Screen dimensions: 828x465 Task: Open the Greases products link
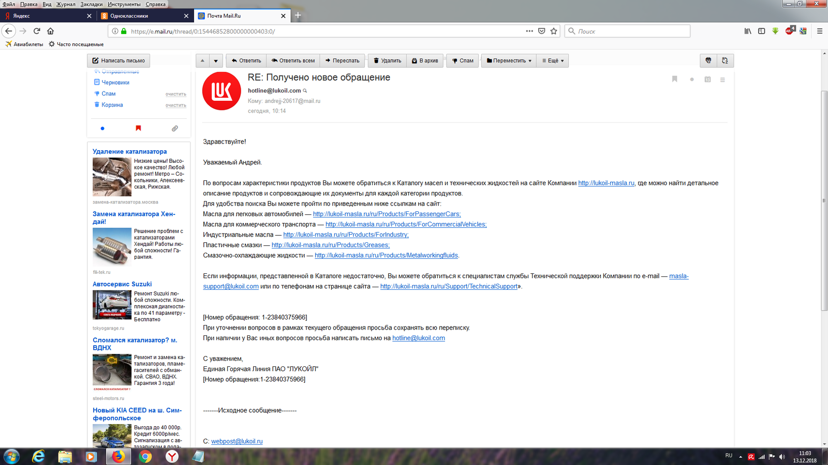point(330,245)
